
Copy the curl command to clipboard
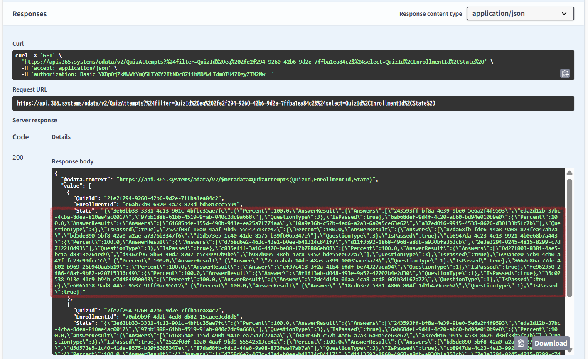pos(565,74)
